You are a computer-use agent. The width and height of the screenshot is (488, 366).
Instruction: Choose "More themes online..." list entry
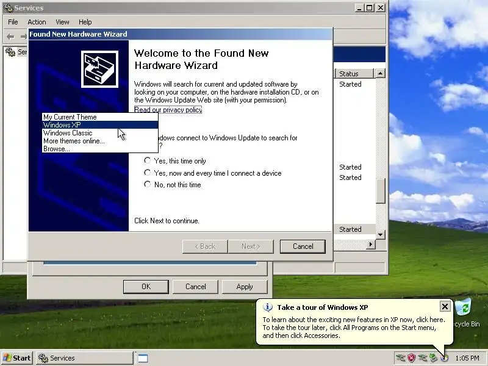click(100, 141)
